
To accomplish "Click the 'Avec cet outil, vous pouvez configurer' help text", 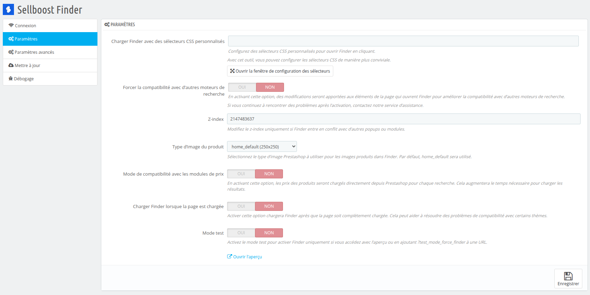I will 309,60.
